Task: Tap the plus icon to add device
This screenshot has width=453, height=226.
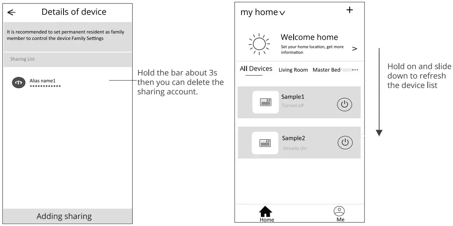Action: (349, 11)
